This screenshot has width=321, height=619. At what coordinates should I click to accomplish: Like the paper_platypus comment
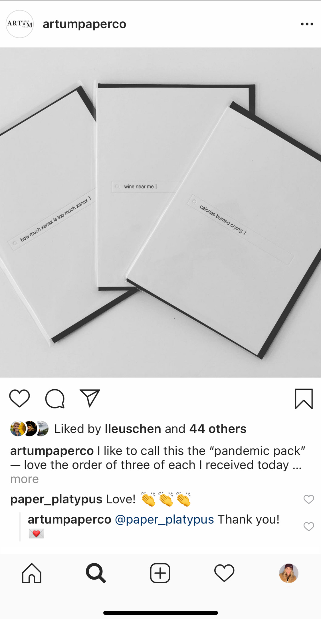tap(309, 499)
